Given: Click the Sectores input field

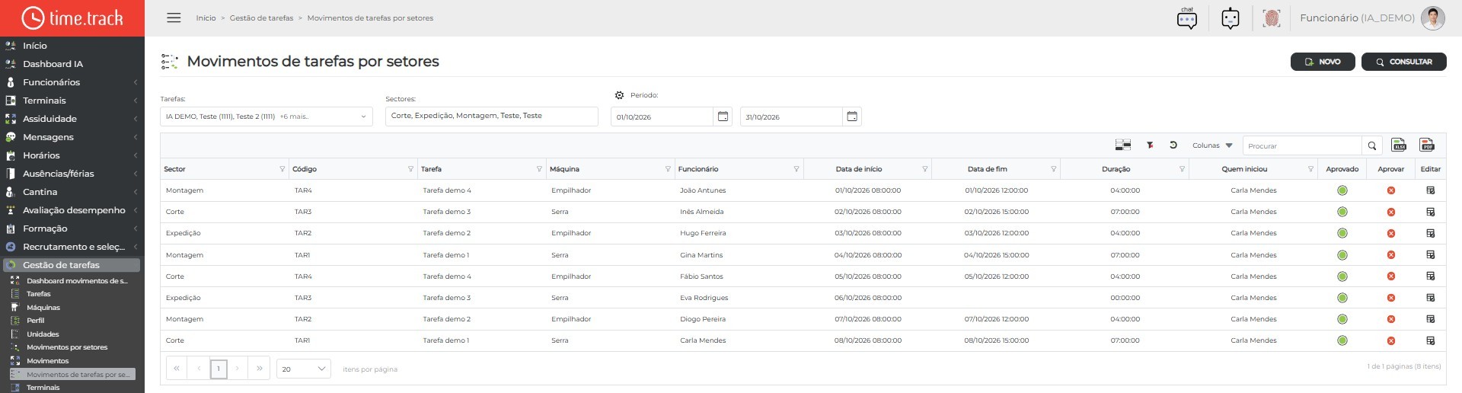Looking at the screenshot, I should pos(492,116).
